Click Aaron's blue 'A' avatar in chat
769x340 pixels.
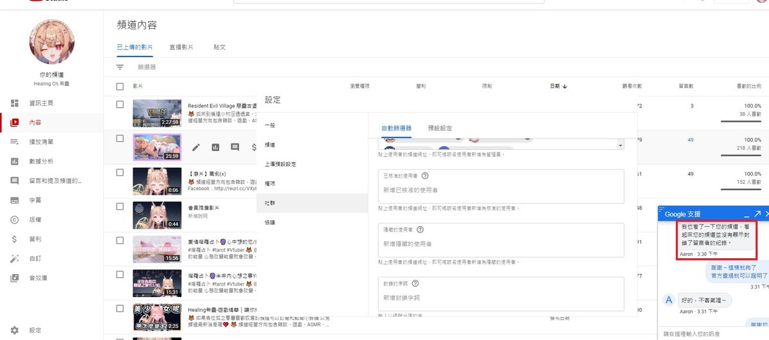(x=668, y=300)
